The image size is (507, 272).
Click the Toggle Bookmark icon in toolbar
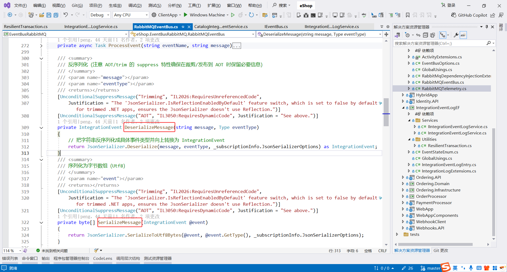408,15
